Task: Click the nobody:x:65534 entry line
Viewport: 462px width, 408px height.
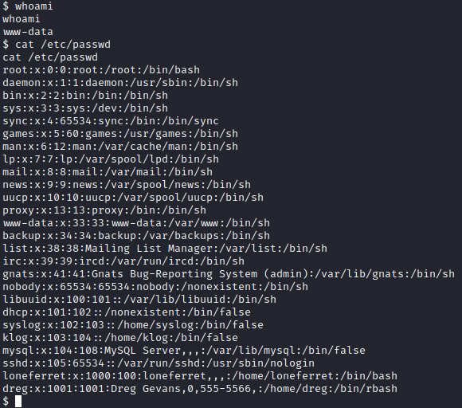Action: pyautogui.click(x=155, y=287)
